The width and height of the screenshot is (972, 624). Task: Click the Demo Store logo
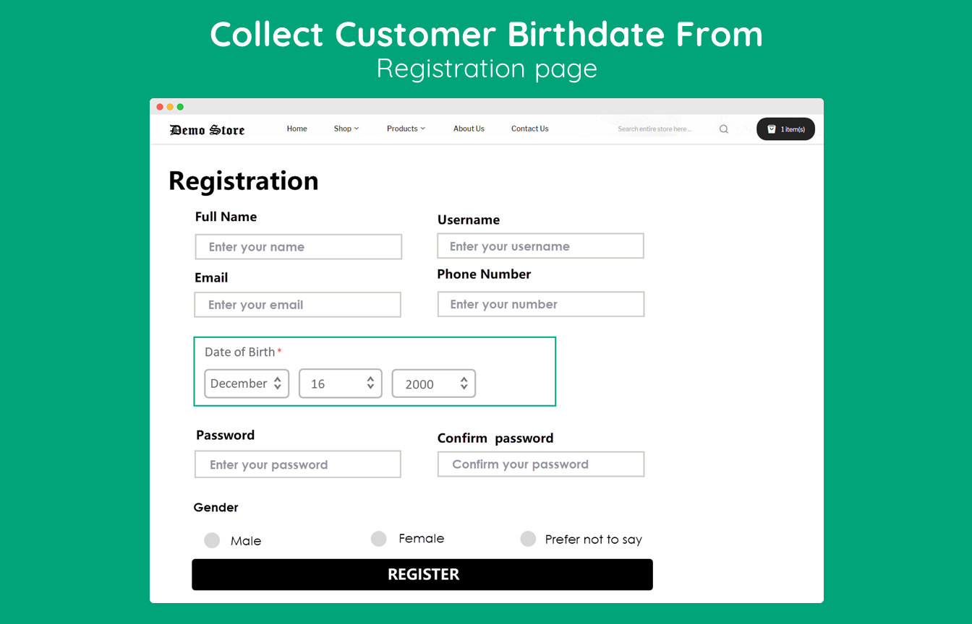[207, 130]
